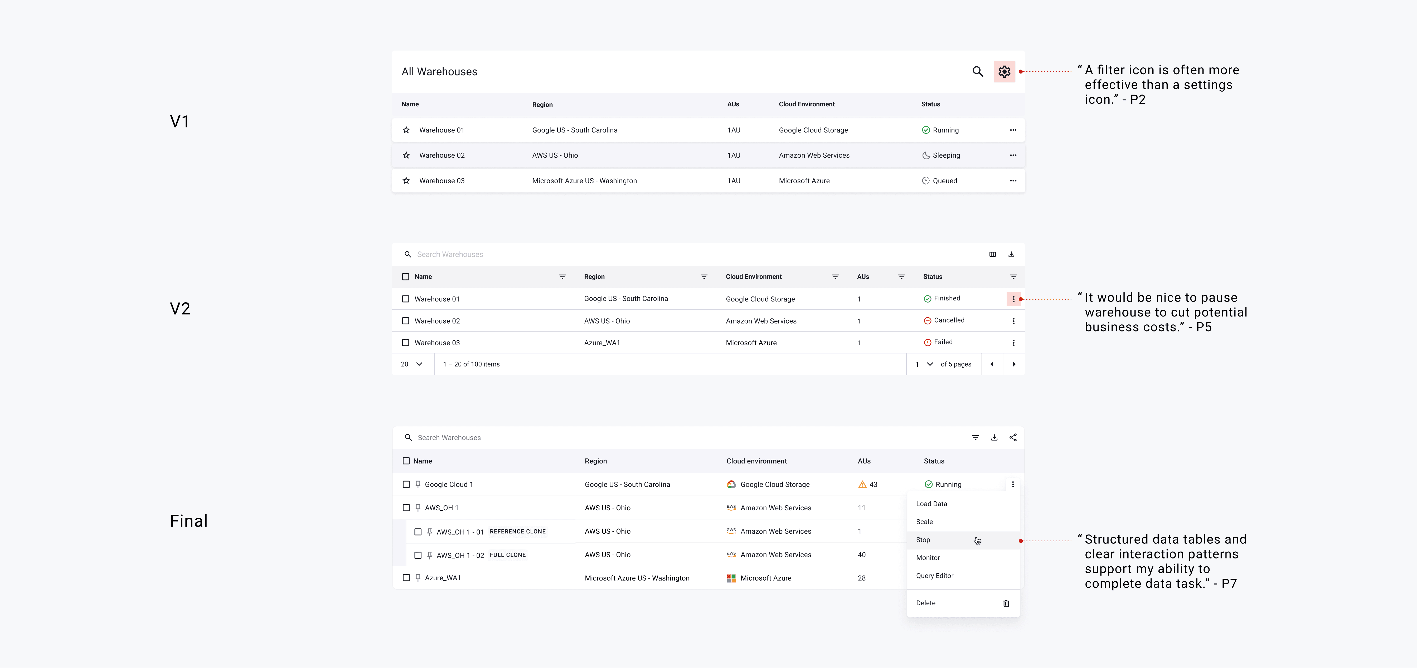Click the Search Warehouses field in Final table
1417x668 pixels.
(x=550, y=438)
